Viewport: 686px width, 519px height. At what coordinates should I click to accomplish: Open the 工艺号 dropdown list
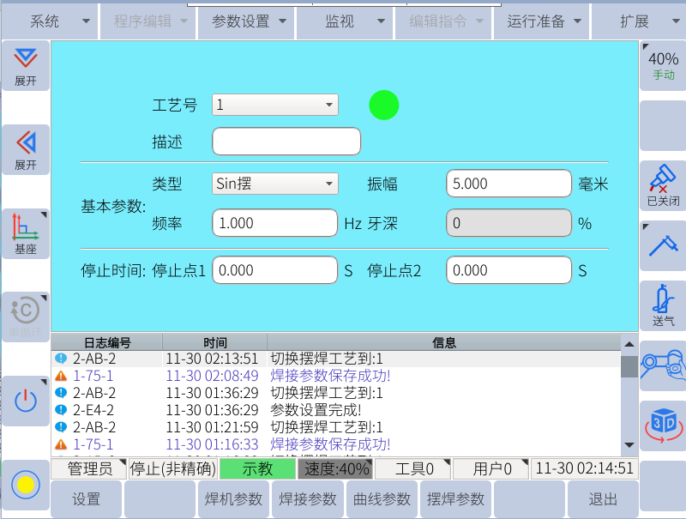pos(275,105)
